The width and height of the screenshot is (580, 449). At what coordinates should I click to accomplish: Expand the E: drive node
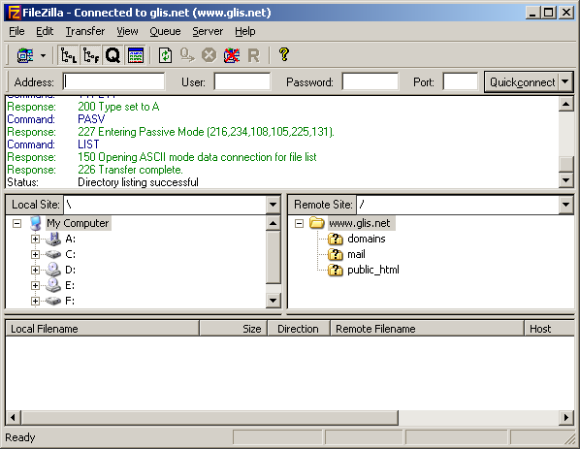(35, 285)
